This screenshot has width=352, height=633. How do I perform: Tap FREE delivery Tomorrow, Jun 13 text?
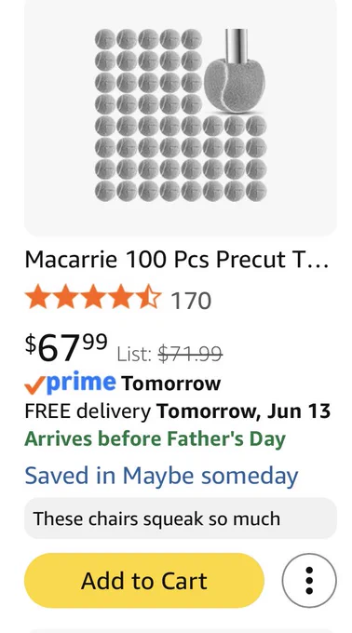(178, 411)
